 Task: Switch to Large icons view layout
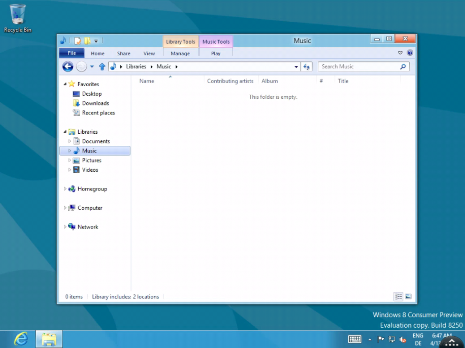408,296
